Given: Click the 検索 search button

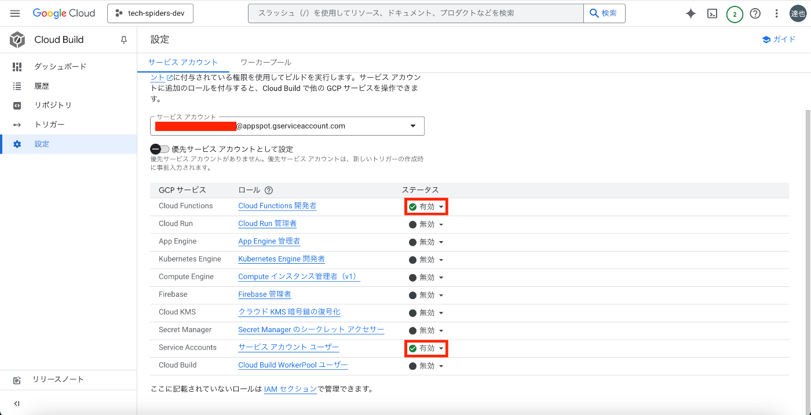Looking at the screenshot, I should (604, 13).
